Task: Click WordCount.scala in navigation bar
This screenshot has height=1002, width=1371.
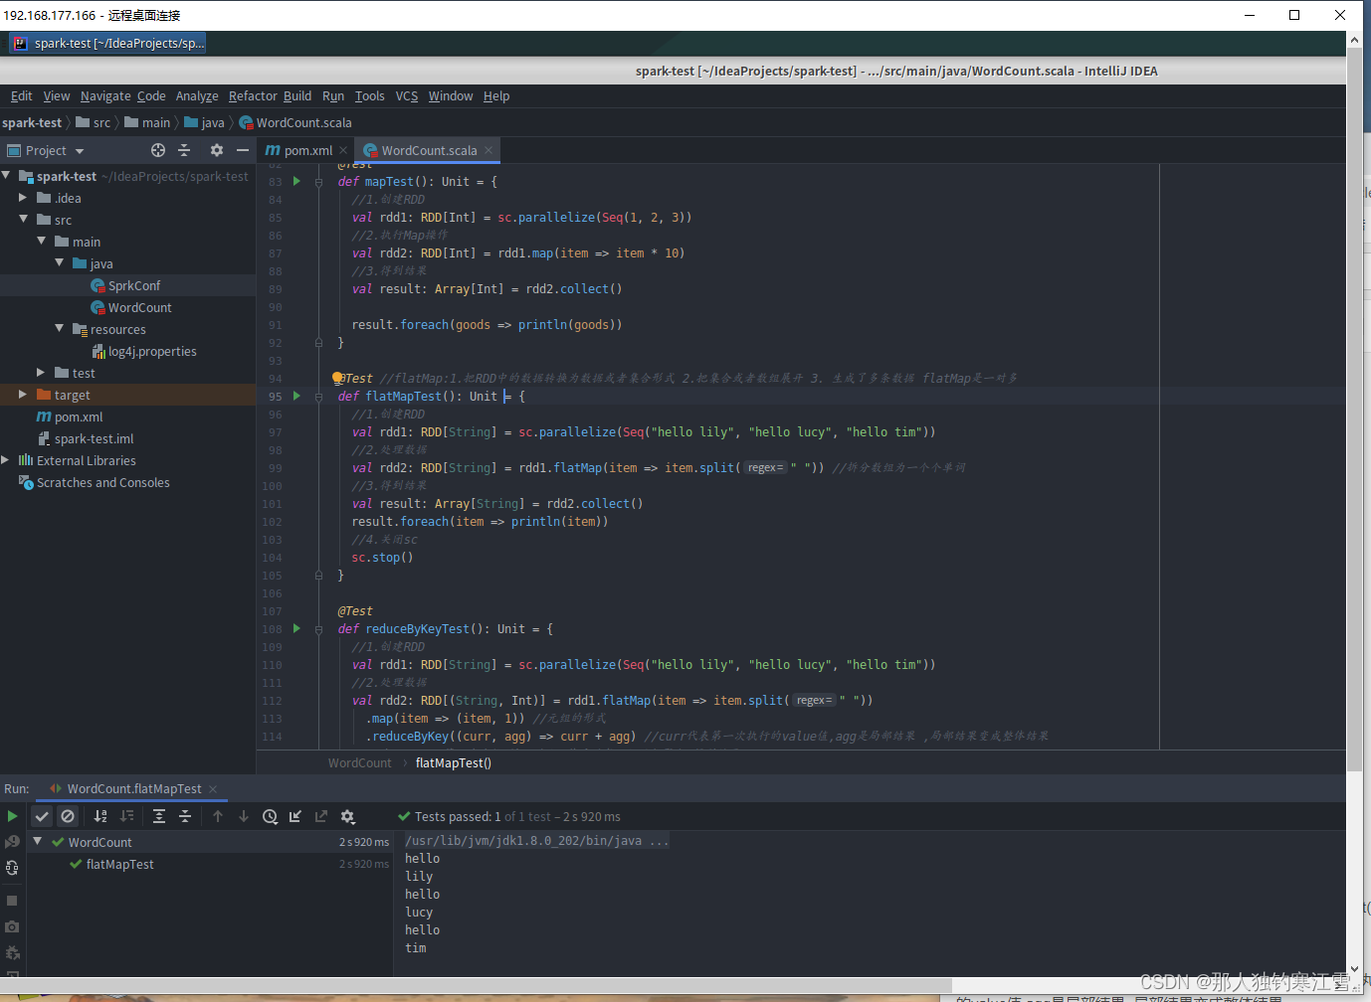Action: (x=295, y=122)
